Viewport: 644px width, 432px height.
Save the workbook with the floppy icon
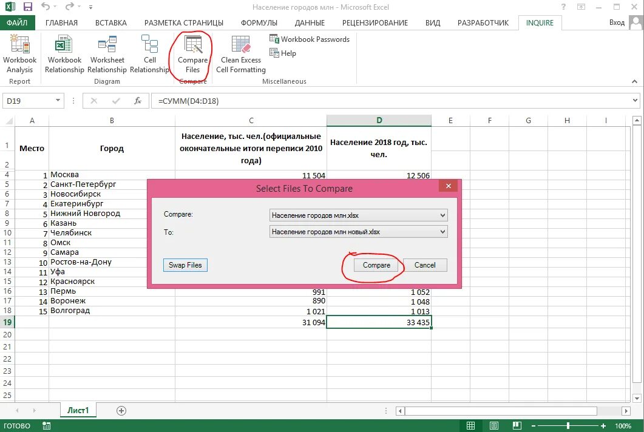pyautogui.click(x=27, y=7)
